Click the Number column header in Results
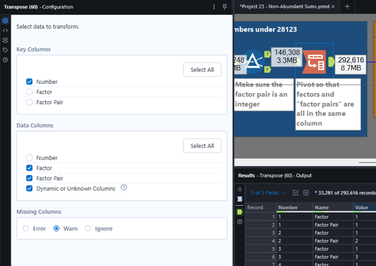The image size is (376, 266). point(294,208)
